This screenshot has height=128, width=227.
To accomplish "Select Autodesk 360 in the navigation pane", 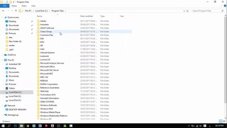I will pos(15,64).
